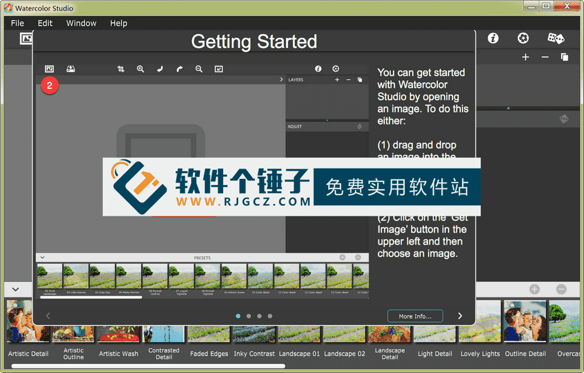The image size is (584, 373).
Task: Open the File menu
Action: point(17,23)
